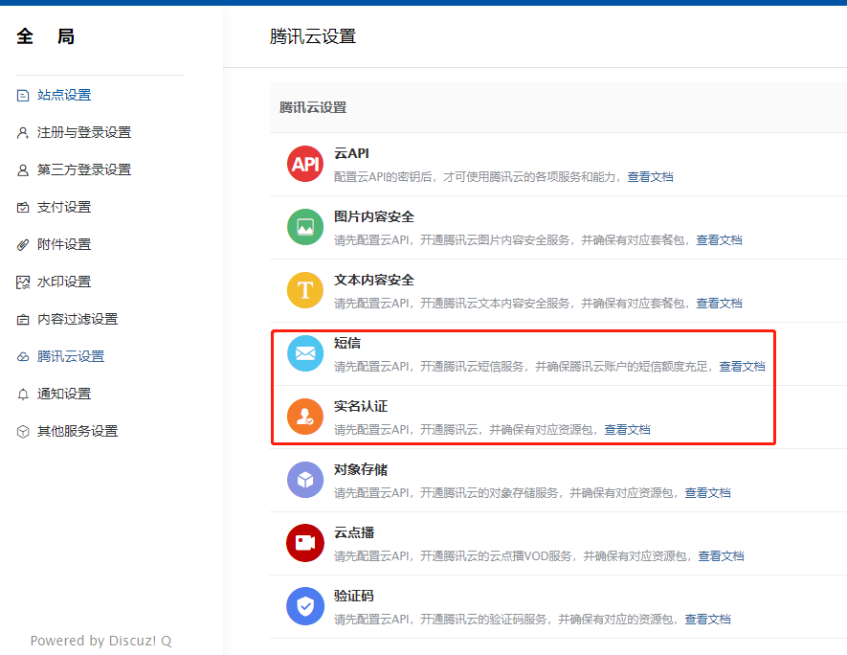Click the Powered by Discuz! Q footer
The image size is (847, 655).
(100, 641)
